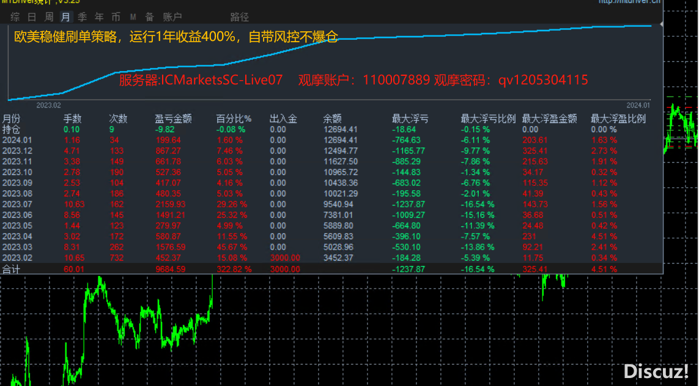Click profit value 2159.93 for 2023.07

tap(170, 204)
